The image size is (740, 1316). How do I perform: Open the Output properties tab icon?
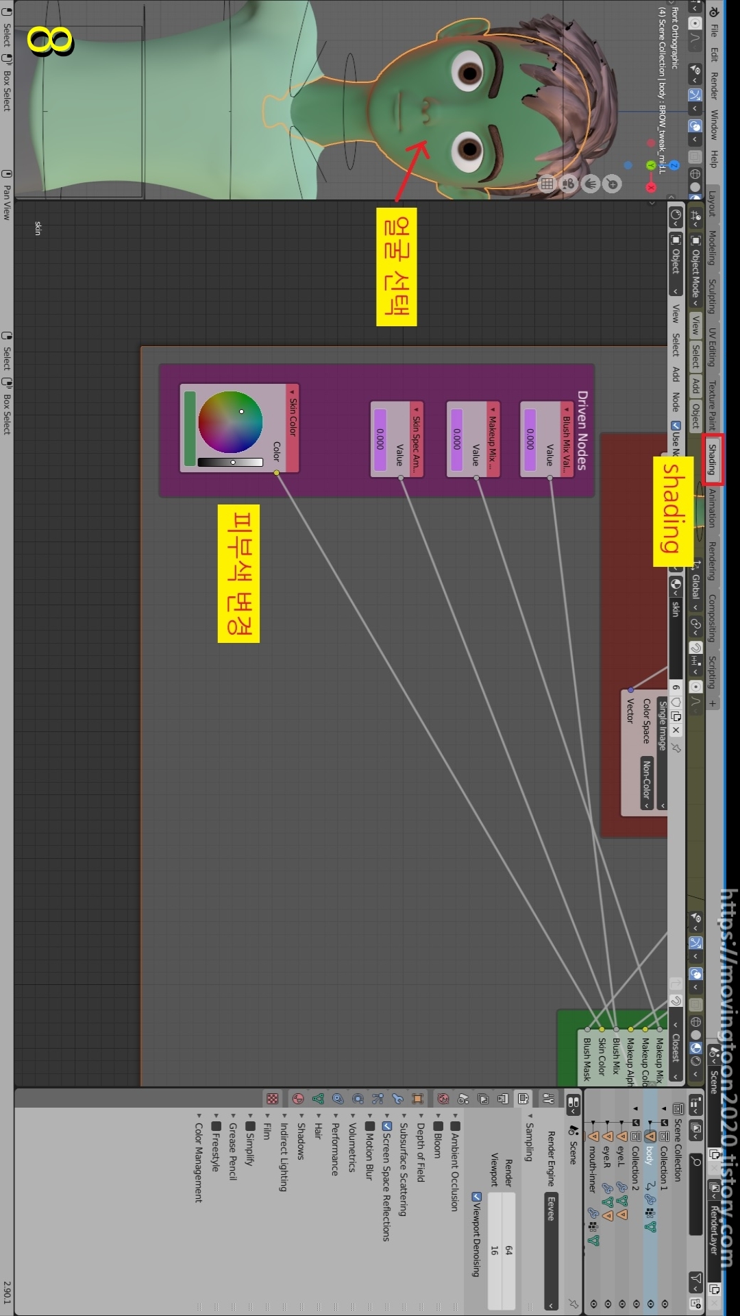504,1099
